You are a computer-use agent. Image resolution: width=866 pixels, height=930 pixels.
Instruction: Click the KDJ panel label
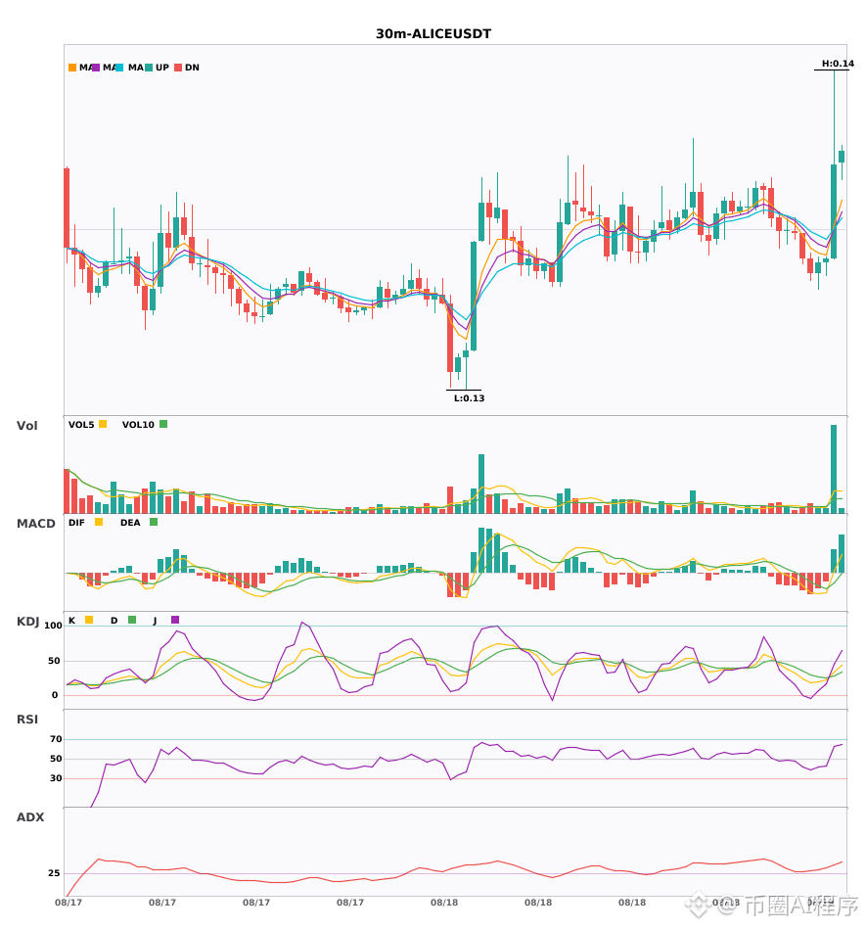click(x=27, y=622)
